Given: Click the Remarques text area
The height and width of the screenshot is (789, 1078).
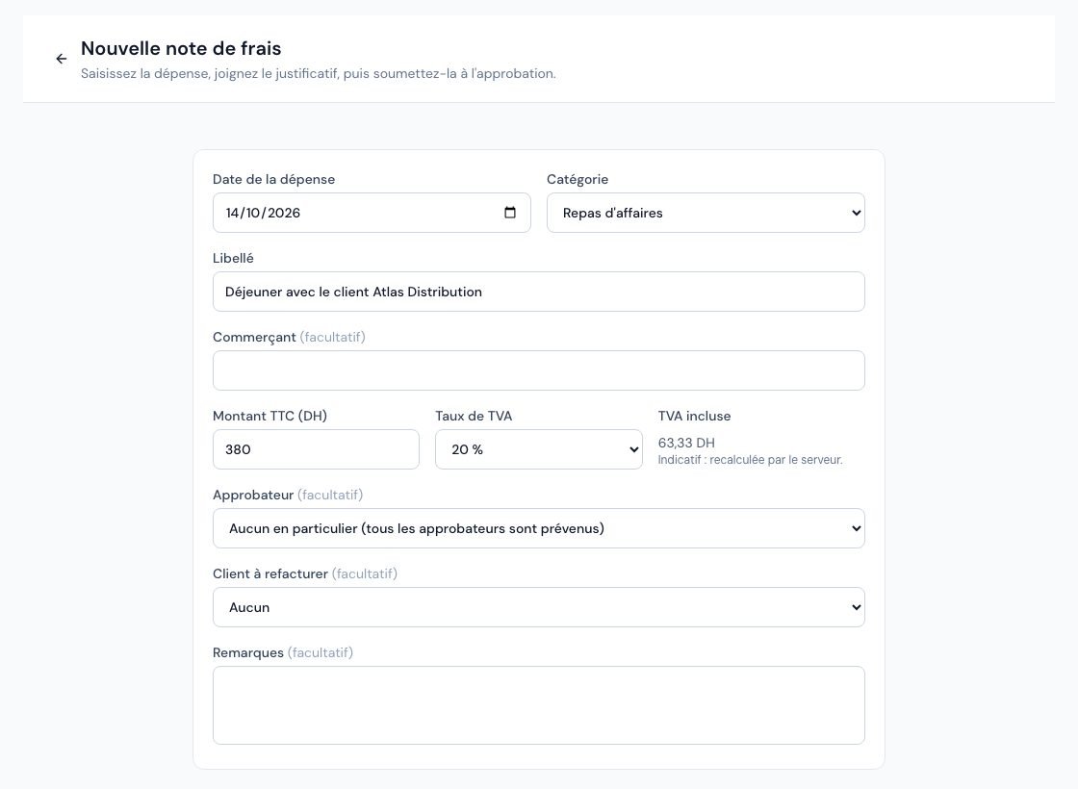Looking at the screenshot, I should tap(538, 705).
